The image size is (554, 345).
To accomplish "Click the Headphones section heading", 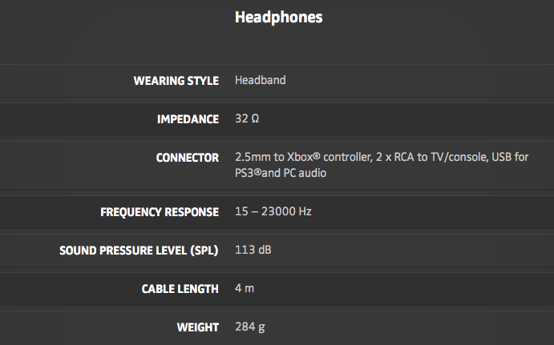I will coord(278,17).
